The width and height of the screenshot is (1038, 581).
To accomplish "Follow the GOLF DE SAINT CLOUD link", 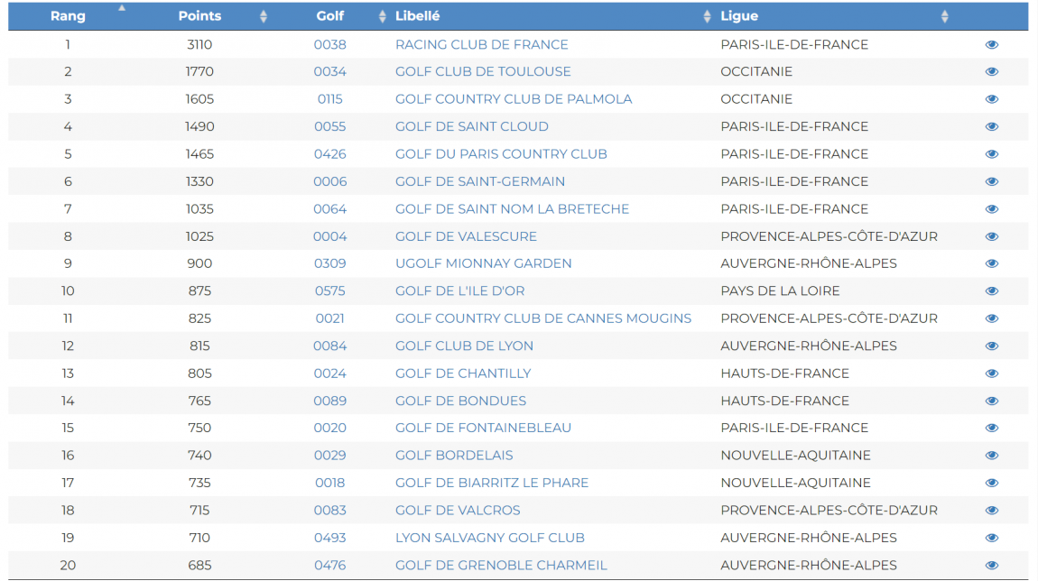I will [471, 126].
